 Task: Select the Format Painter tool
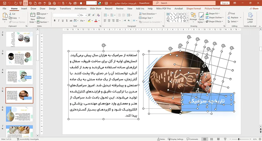pyautogui.click(x=17, y=22)
